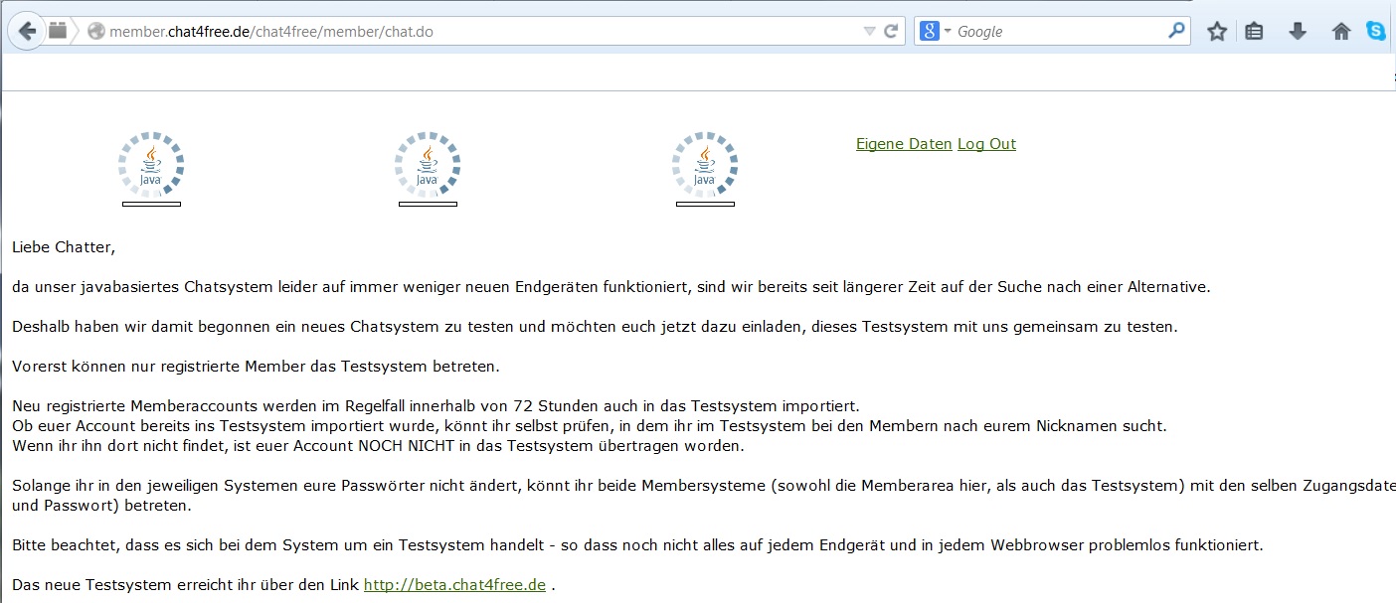Open the bookmarks list icon
This screenshot has width=1396, height=603.
click(x=1255, y=32)
